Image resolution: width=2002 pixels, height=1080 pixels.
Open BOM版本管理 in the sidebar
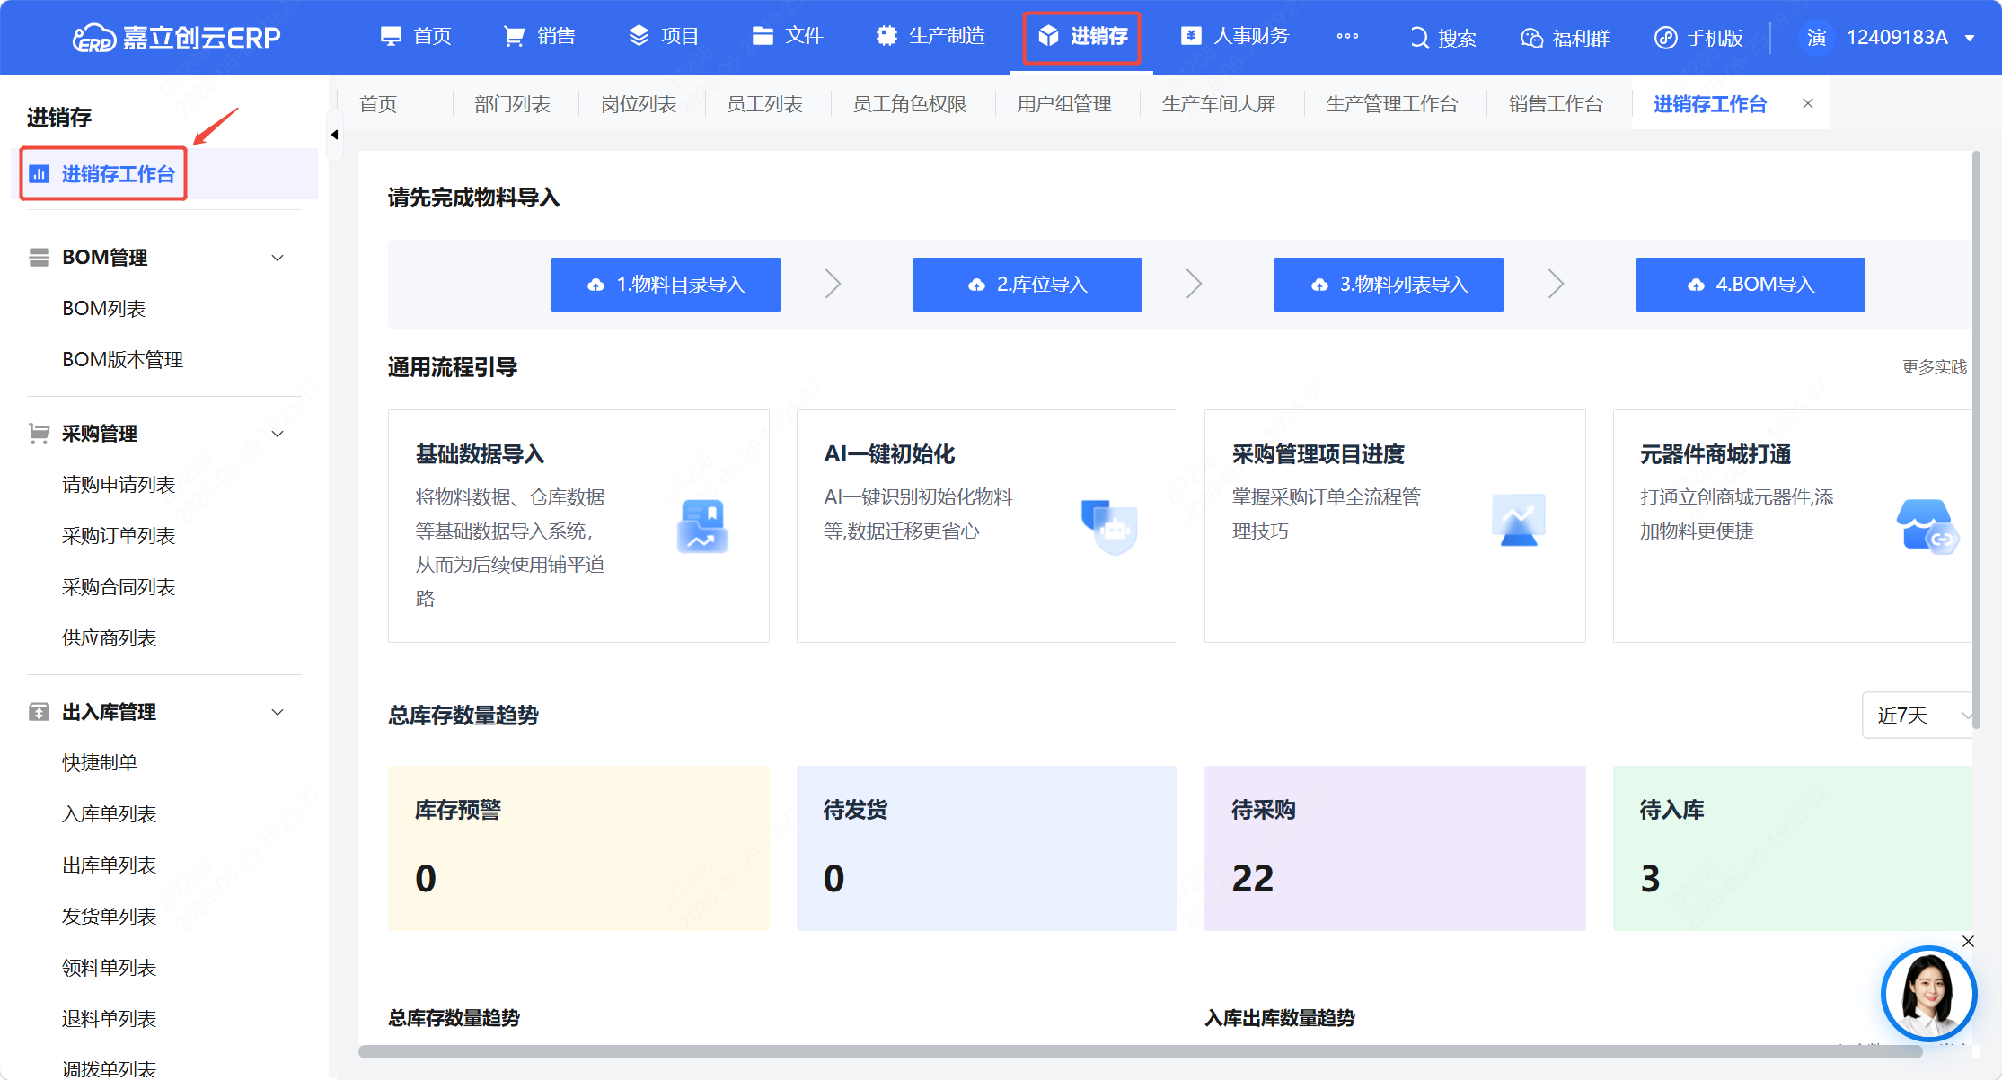[x=122, y=359]
